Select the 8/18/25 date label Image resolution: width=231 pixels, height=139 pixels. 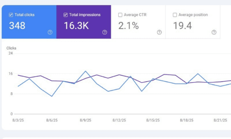point(187,120)
